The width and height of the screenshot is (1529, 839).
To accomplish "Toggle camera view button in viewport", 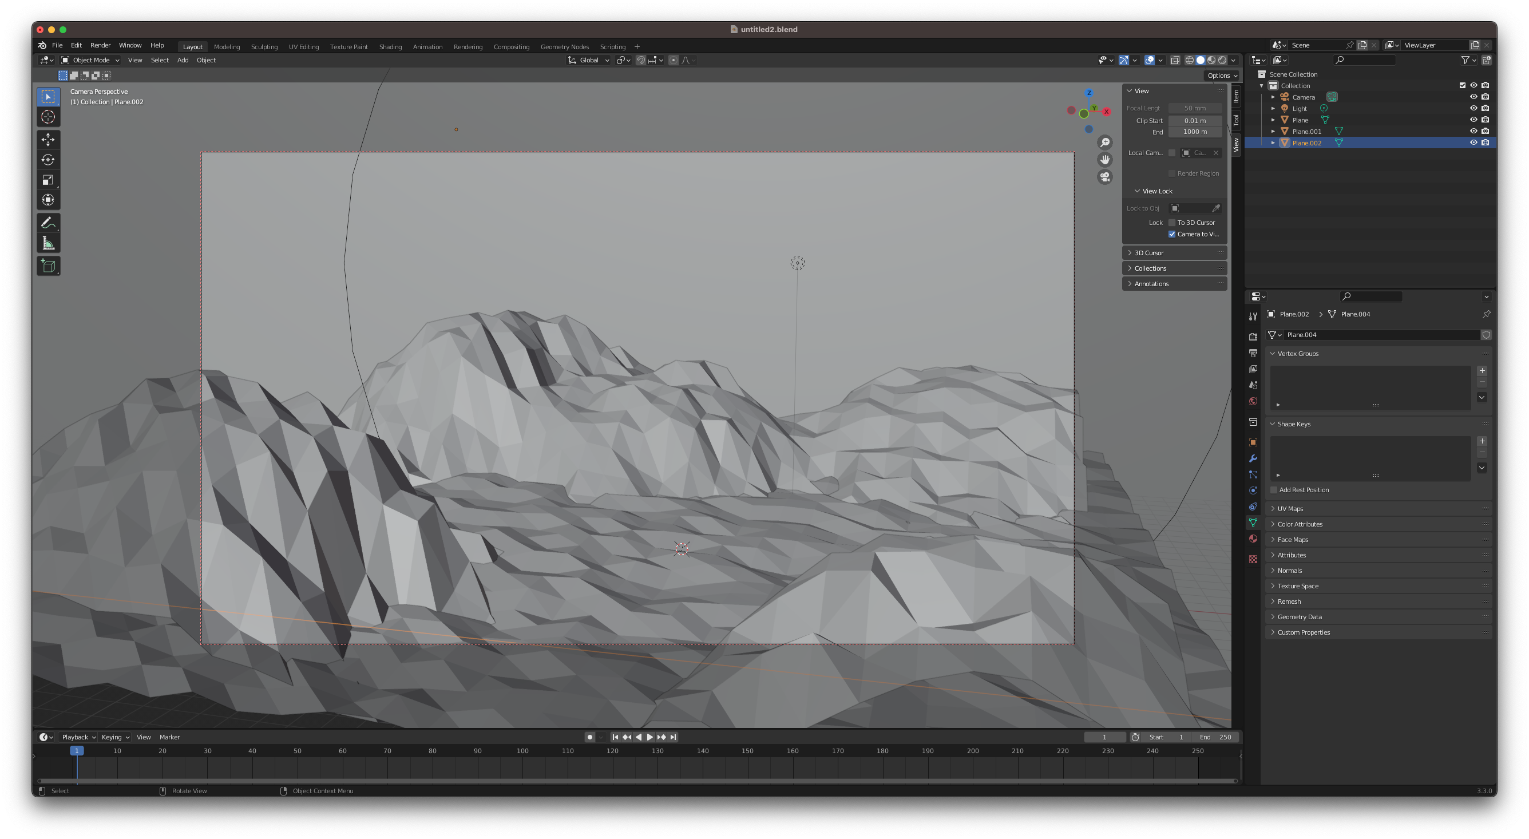I will tap(1104, 177).
